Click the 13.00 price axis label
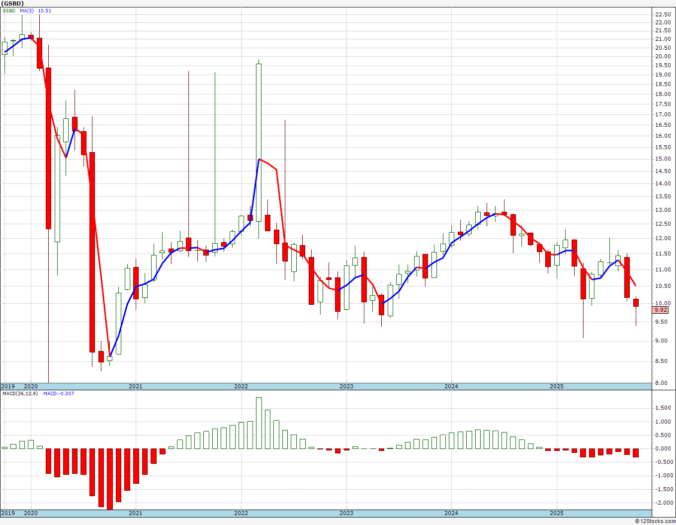This screenshot has height=525, width=676. [x=663, y=210]
